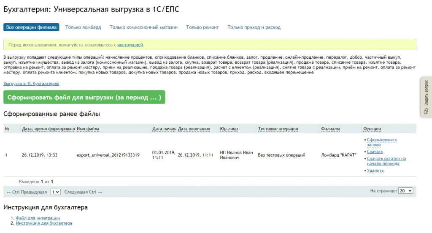Sort table by 'Имя файла' header

pos(88,129)
